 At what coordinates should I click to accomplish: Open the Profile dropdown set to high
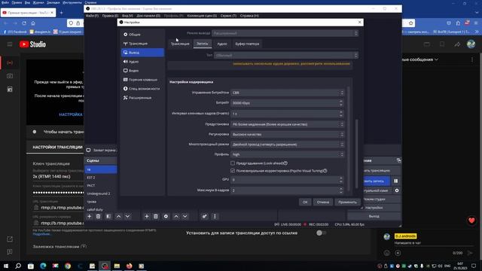click(287, 154)
